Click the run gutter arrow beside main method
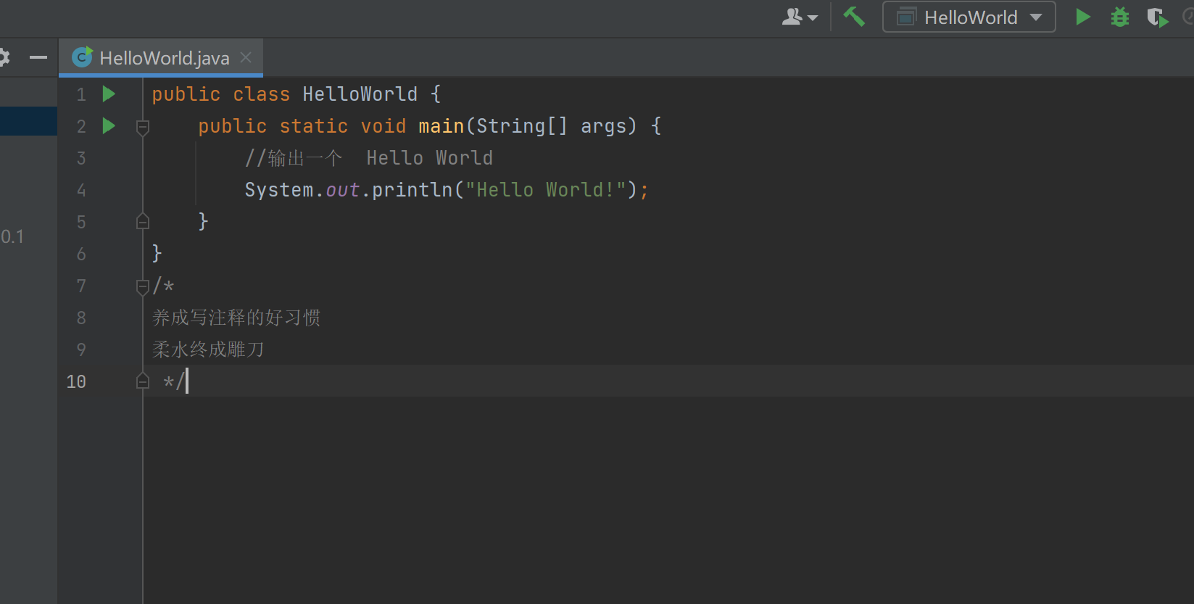This screenshot has width=1194, height=604. (109, 126)
